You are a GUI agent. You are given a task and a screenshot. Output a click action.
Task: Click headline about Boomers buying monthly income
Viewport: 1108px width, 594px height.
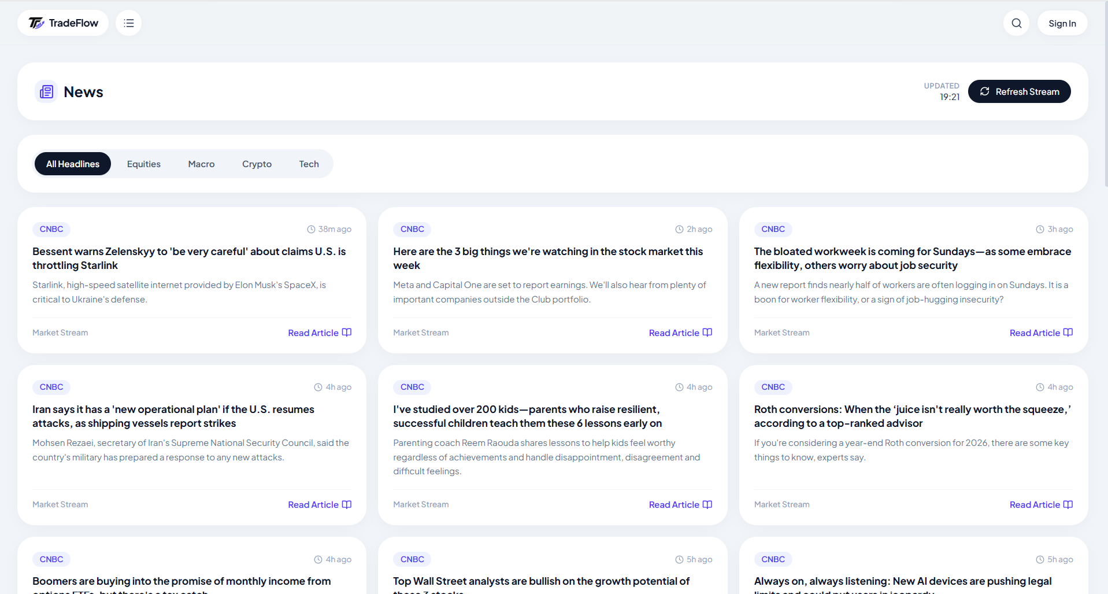click(181, 585)
